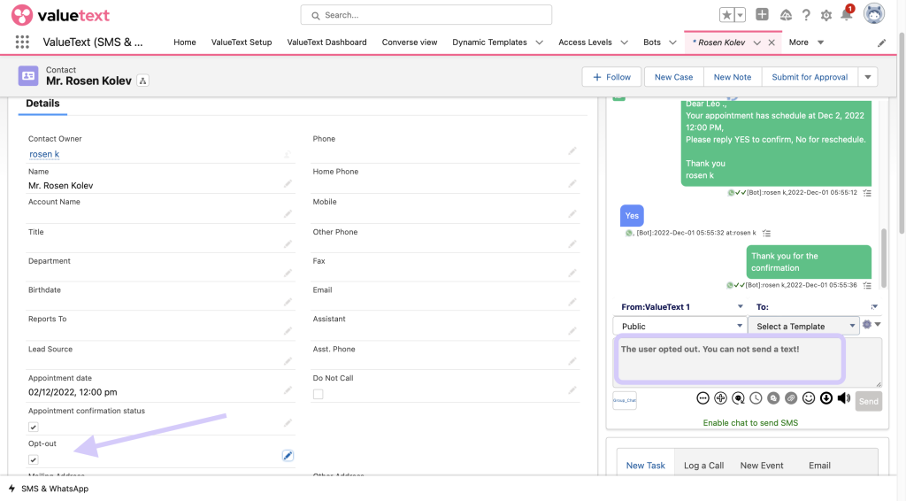Open the ValueText Dashboard tab
The width and height of the screenshot is (906, 501).
coord(327,42)
